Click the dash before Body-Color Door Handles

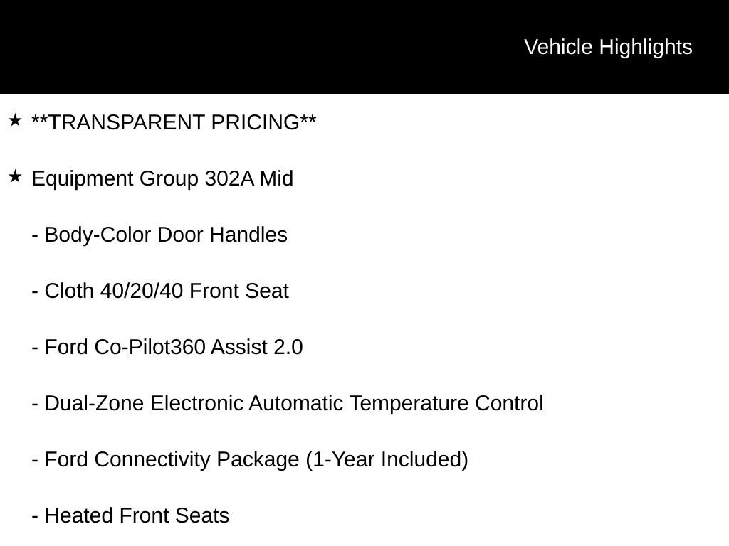point(35,236)
